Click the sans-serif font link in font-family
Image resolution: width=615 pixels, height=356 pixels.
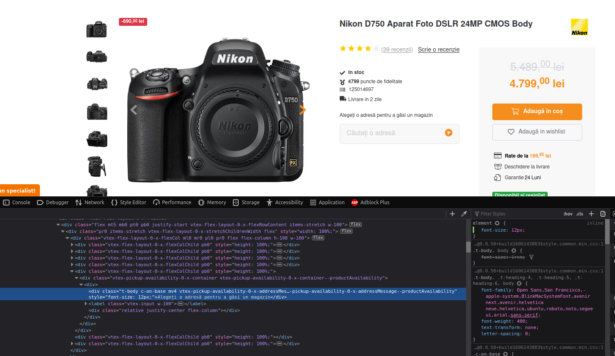point(524,315)
